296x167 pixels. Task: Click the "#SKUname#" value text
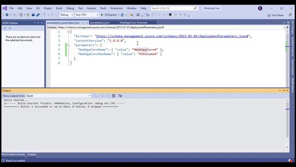(148, 54)
